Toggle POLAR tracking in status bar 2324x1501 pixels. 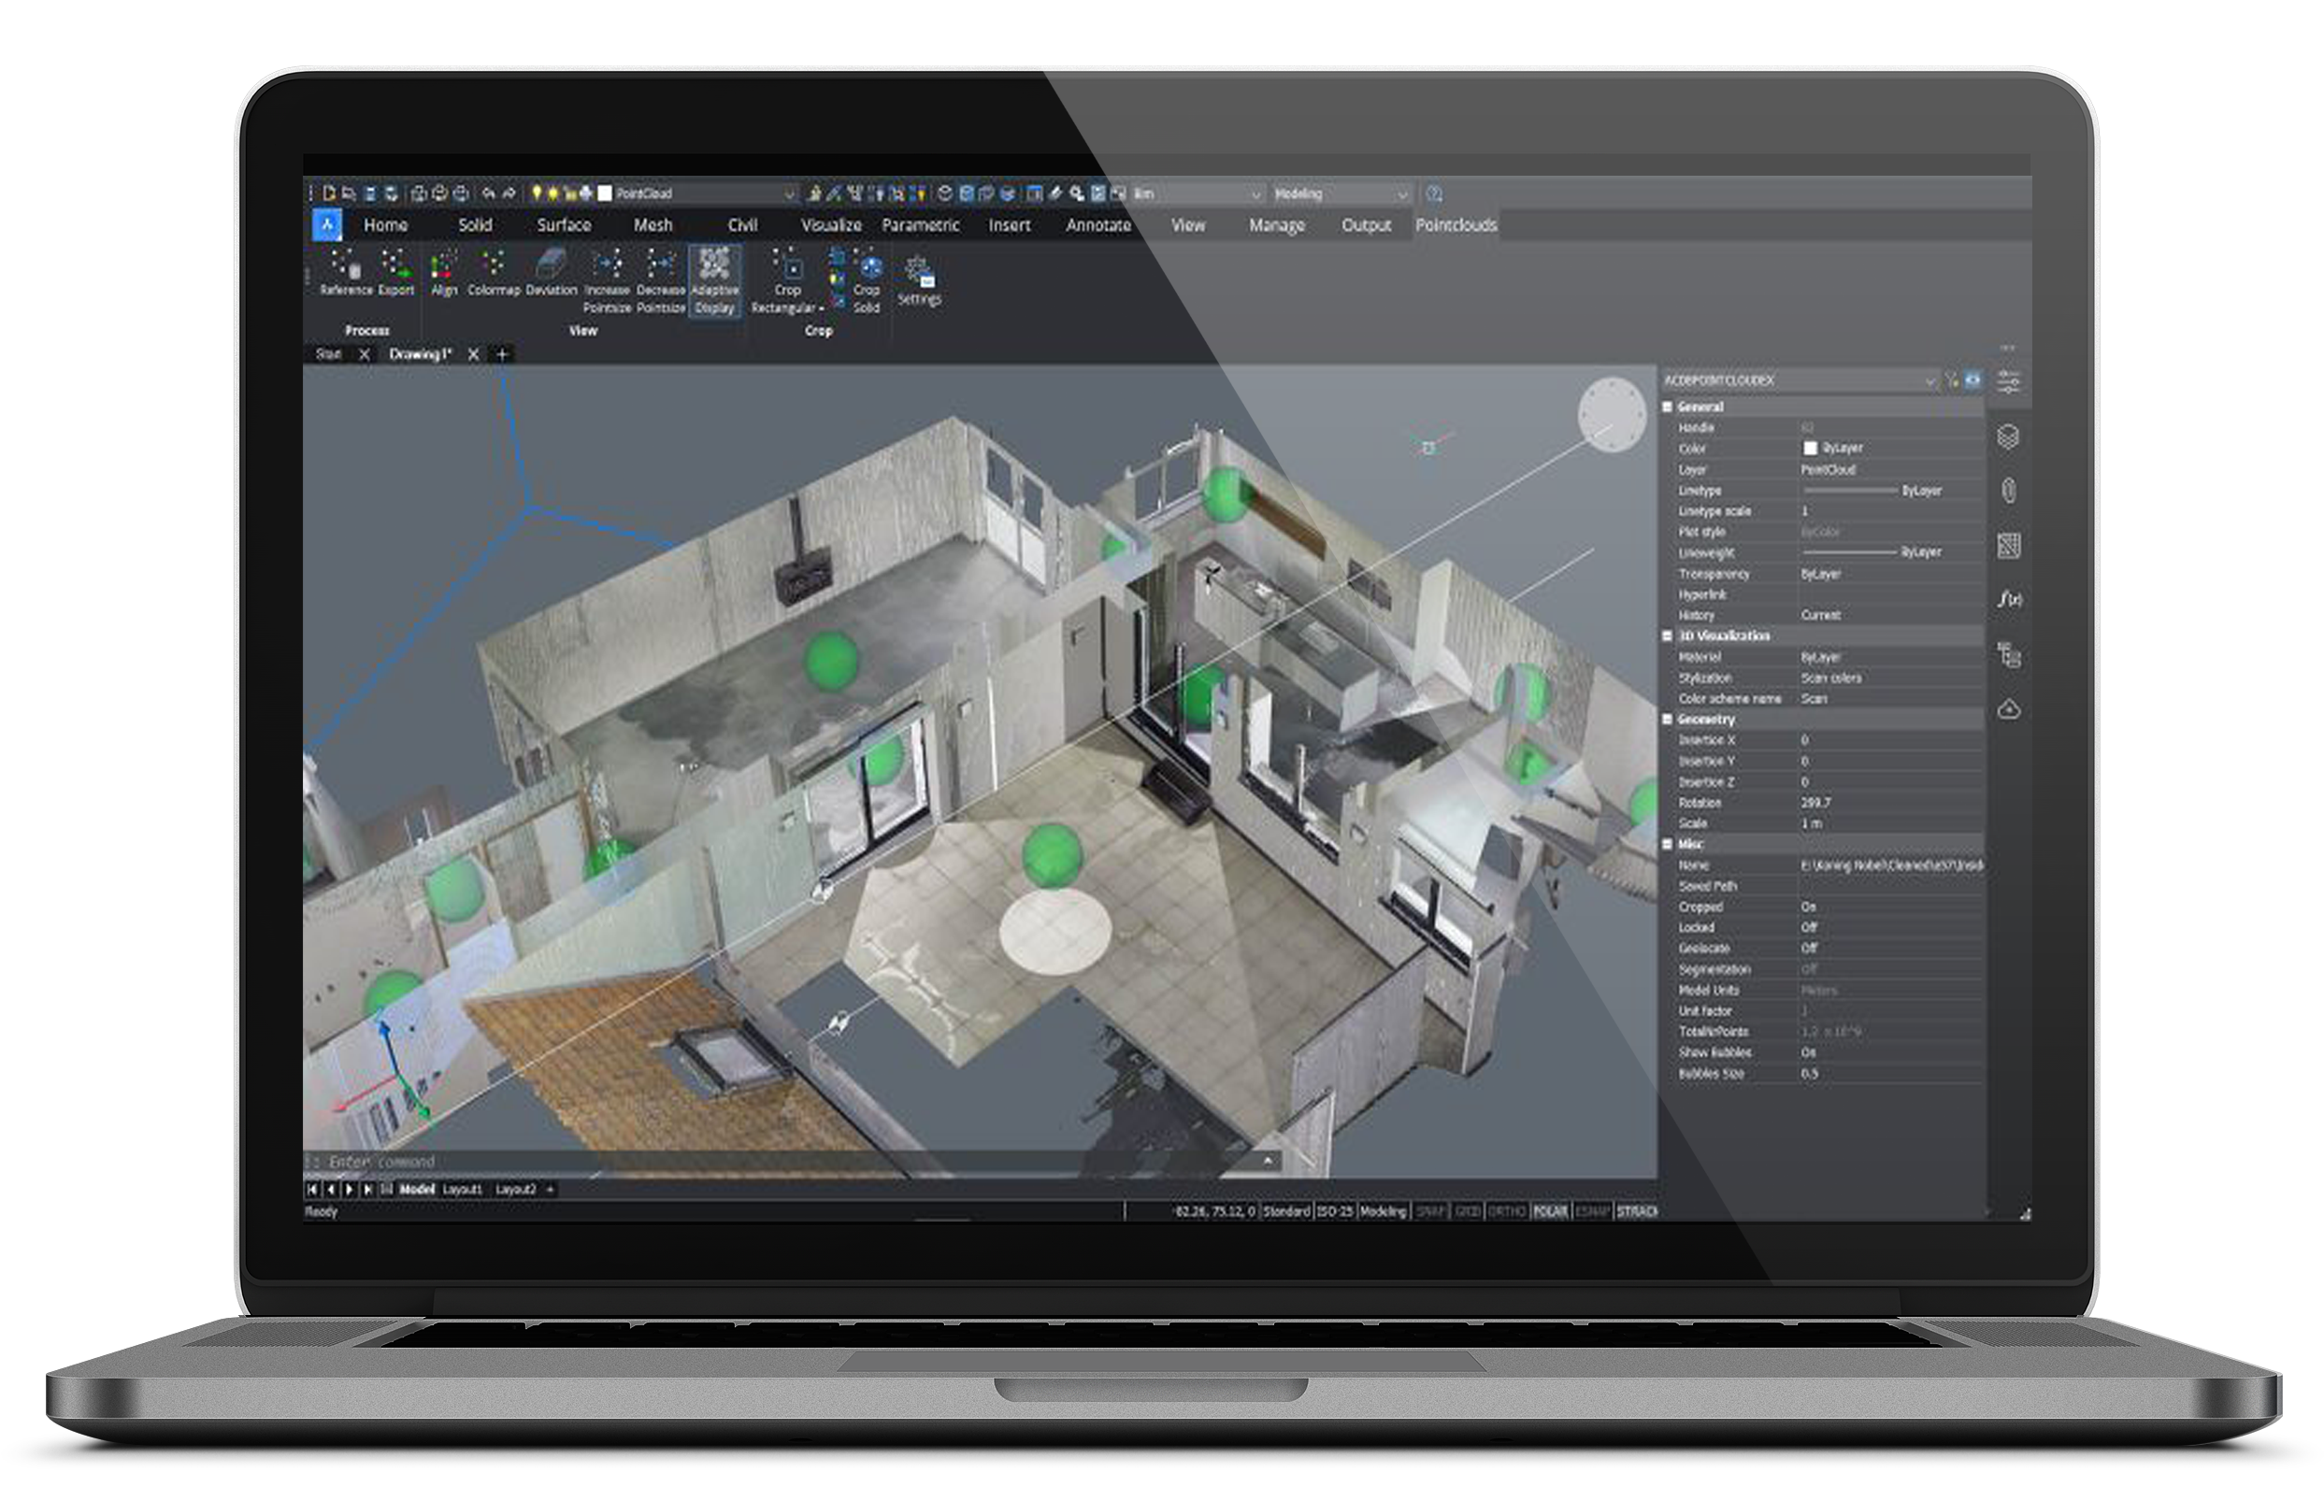tap(1550, 1211)
